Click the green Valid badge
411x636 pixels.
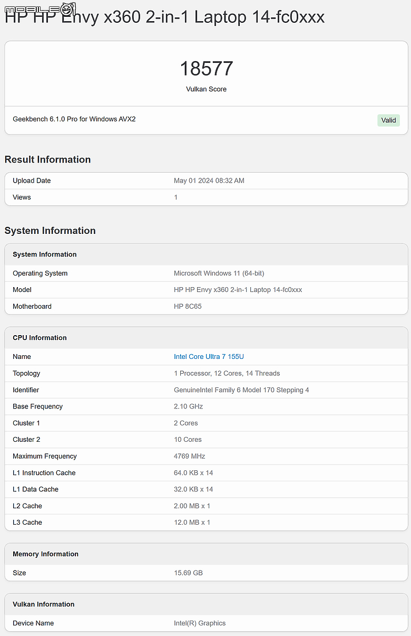[389, 120]
